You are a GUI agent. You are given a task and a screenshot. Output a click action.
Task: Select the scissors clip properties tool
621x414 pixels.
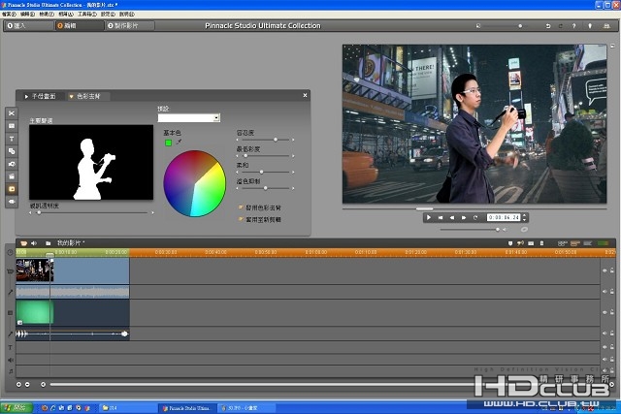pyautogui.click(x=12, y=113)
